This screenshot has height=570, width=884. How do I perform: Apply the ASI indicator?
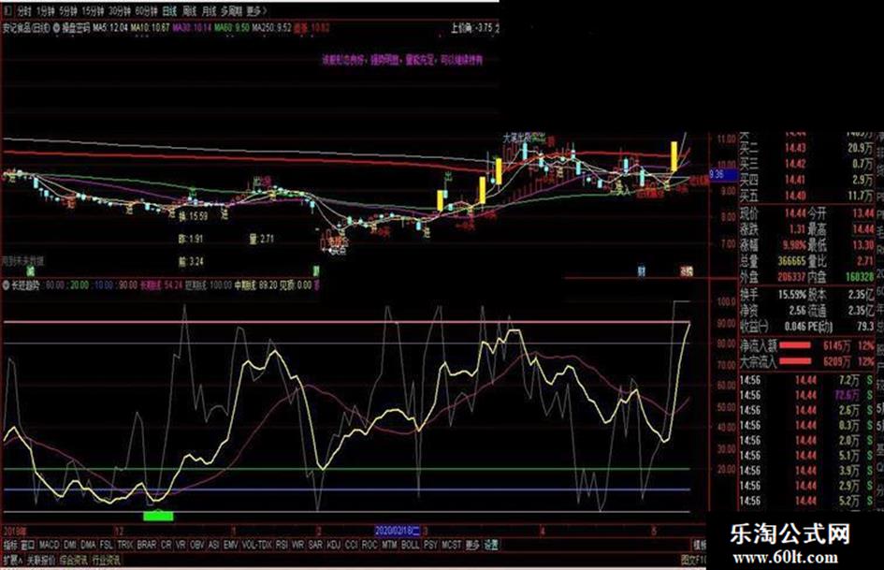[x=213, y=545]
